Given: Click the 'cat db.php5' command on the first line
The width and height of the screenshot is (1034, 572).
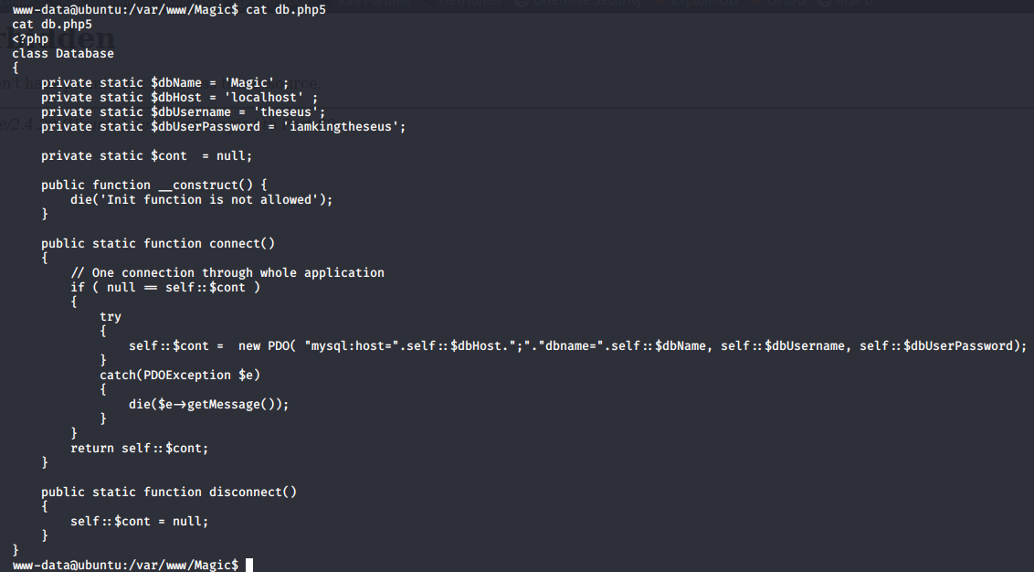Looking at the screenshot, I should (286, 10).
